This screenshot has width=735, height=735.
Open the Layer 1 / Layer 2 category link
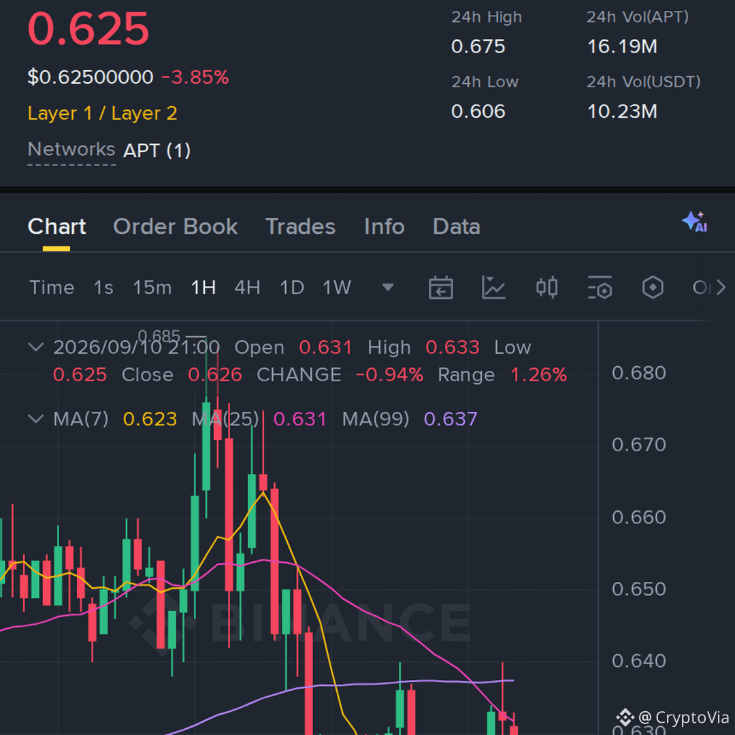102,113
